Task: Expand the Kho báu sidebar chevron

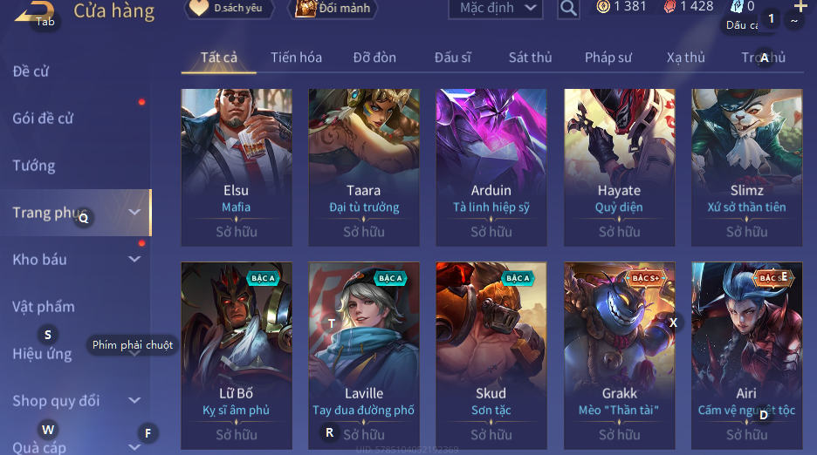Action: (x=134, y=259)
